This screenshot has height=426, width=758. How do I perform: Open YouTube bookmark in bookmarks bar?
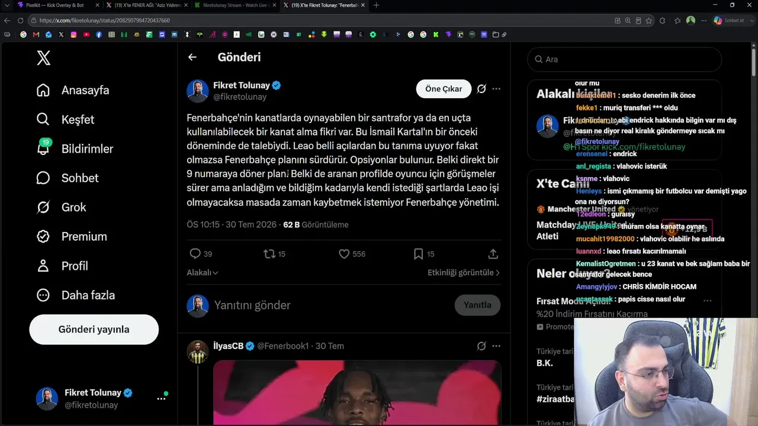[86, 35]
